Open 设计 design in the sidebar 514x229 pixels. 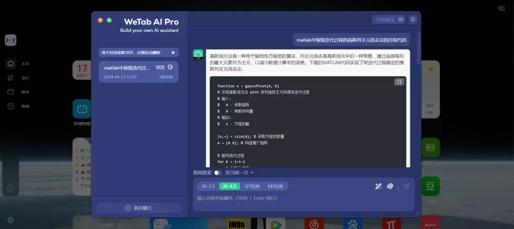point(19,78)
